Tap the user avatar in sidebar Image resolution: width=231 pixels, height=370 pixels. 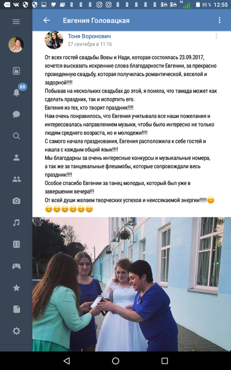16,45
